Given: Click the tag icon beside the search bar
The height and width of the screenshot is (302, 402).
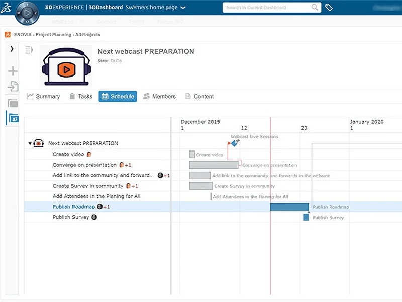Looking at the screenshot, I should (330, 8).
